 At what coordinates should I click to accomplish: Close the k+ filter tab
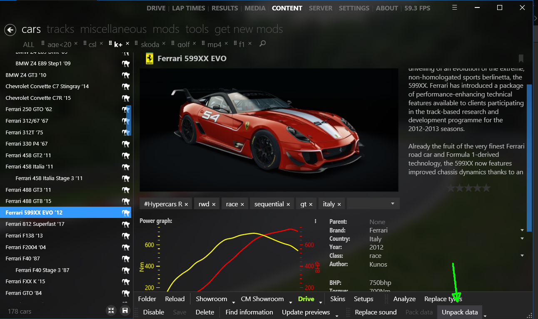pos(127,44)
